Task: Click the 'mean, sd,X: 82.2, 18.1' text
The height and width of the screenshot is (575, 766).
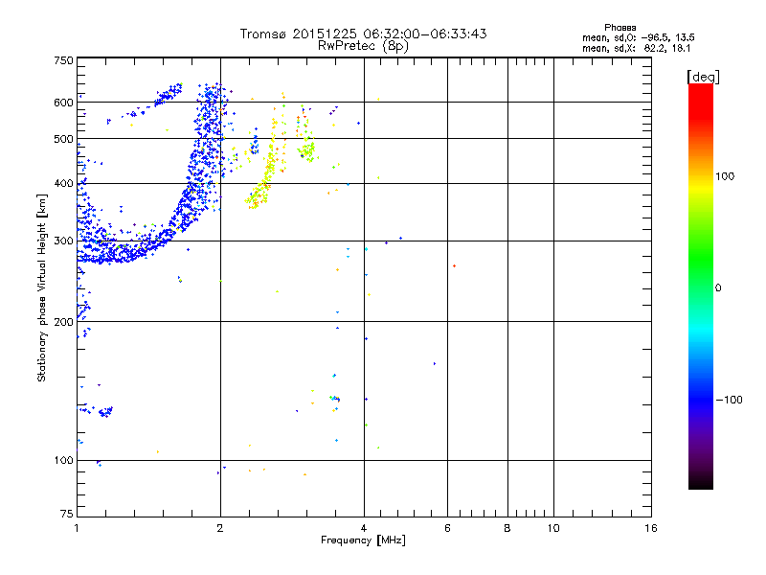Action: click(636, 49)
